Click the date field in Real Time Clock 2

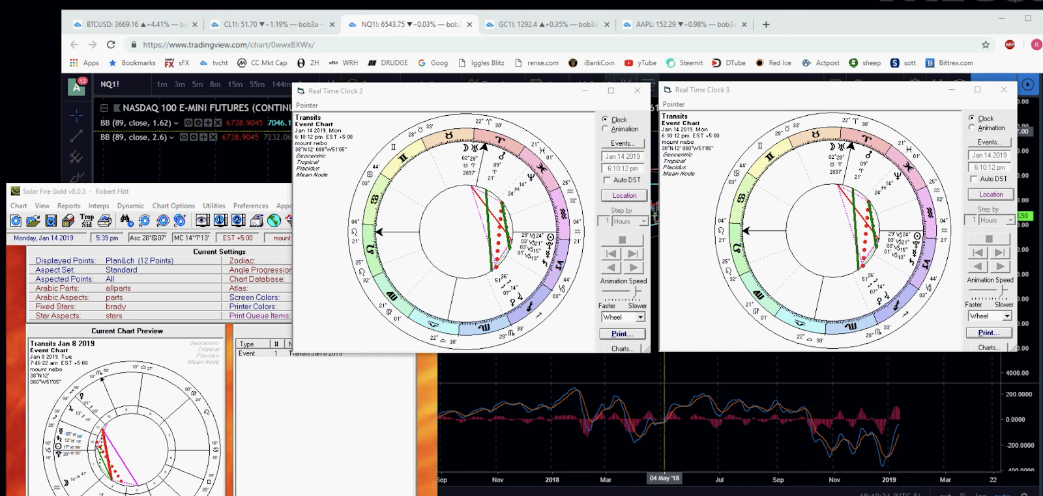[x=623, y=156]
